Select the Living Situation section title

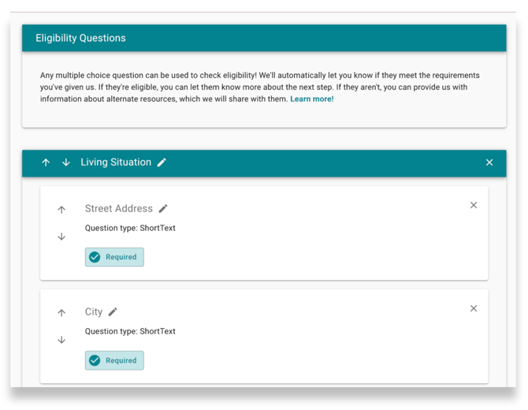[x=116, y=162]
